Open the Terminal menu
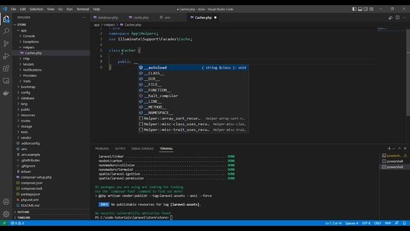The height and width of the screenshot is (231, 410). point(83,9)
